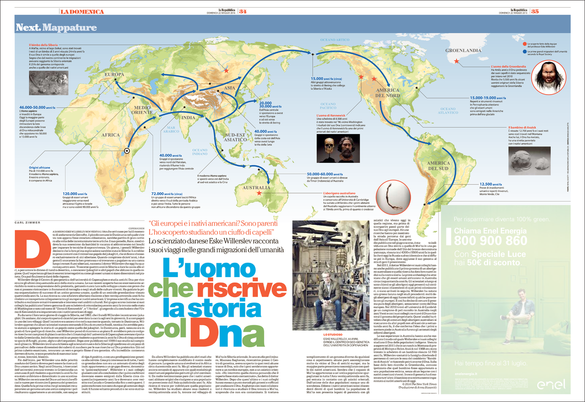Click the "Il bambino di Anzick" heading
The image size is (585, 402).
click(x=522, y=127)
